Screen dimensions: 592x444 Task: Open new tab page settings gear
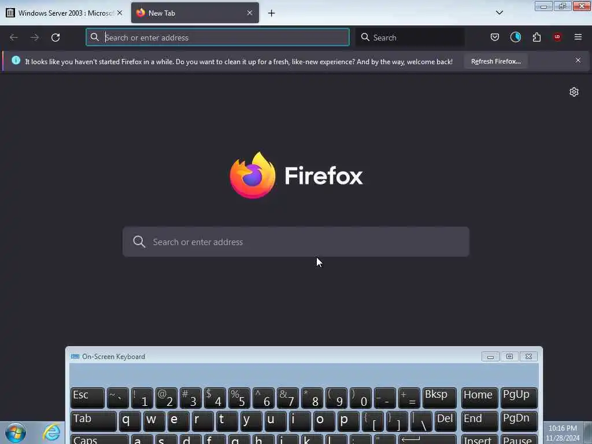click(x=574, y=92)
